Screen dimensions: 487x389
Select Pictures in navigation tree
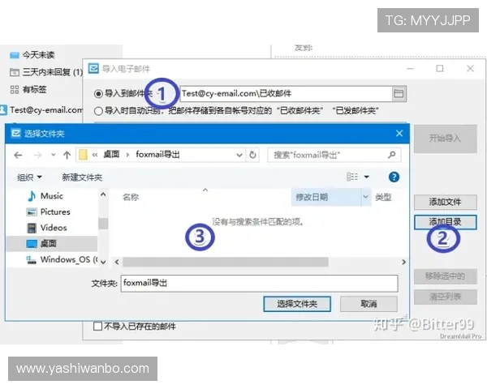pyautogui.click(x=55, y=212)
